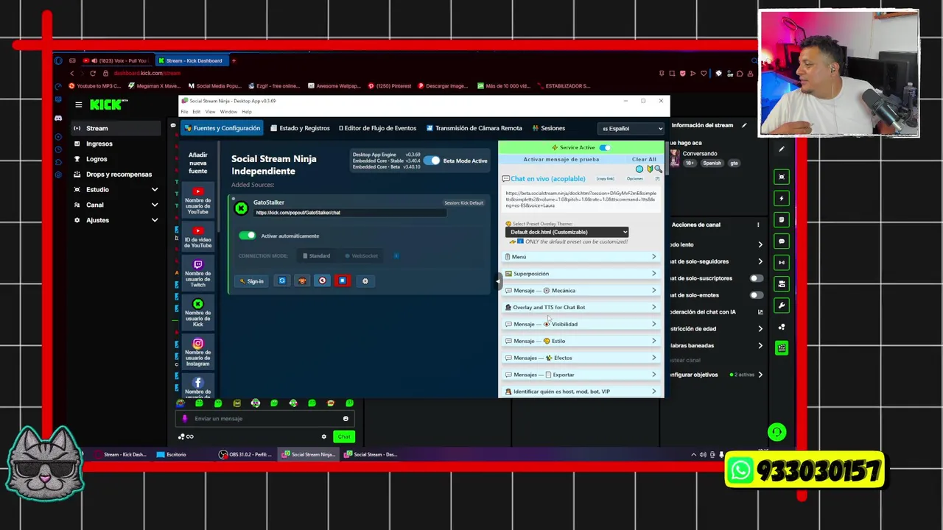Image resolution: width=943 pixels, height=530 pixels.
Task: Open the es Español language dropdown
Action: point(631,128)
